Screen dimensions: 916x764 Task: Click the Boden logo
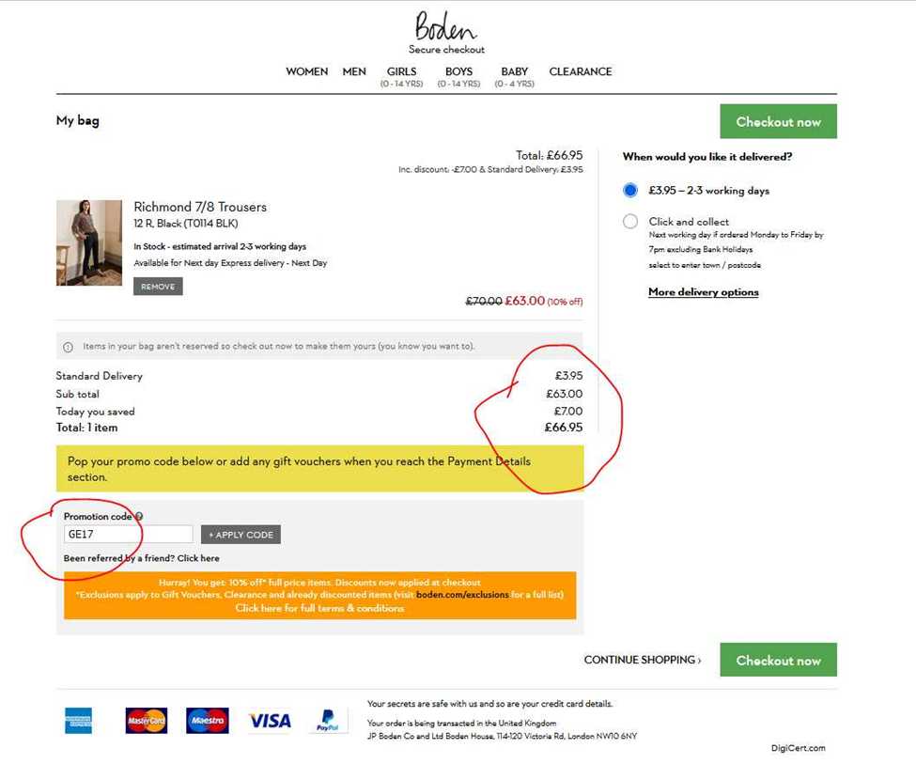coord(445,26)
